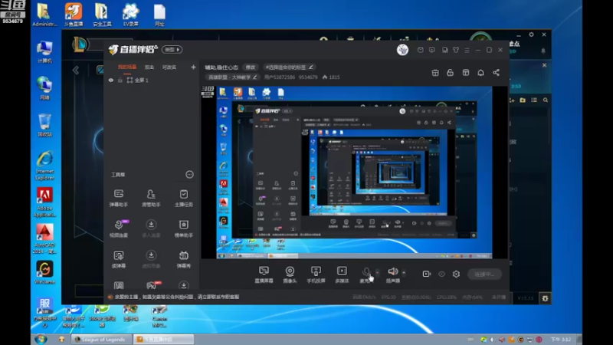Click the 修改 button next to stream title

click(x=251, y=67)
